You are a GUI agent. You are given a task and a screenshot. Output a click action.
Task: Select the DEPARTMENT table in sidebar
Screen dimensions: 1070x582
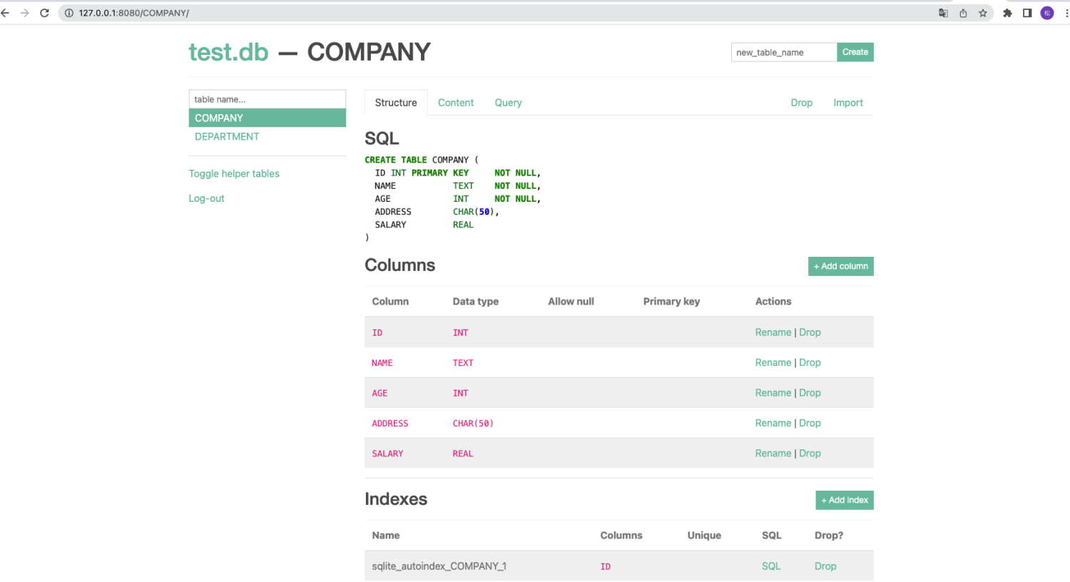click(x=227, y=136)
